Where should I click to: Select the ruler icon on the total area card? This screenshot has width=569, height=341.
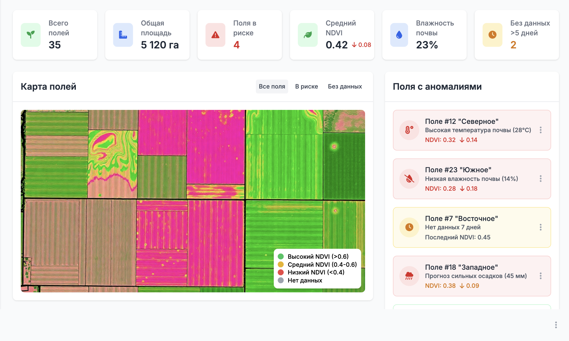(x=122, y=35)
